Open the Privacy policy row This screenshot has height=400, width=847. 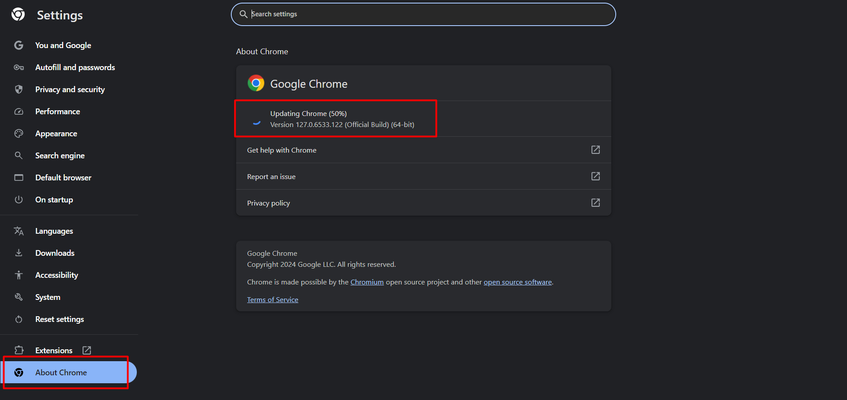click(424, 203)
